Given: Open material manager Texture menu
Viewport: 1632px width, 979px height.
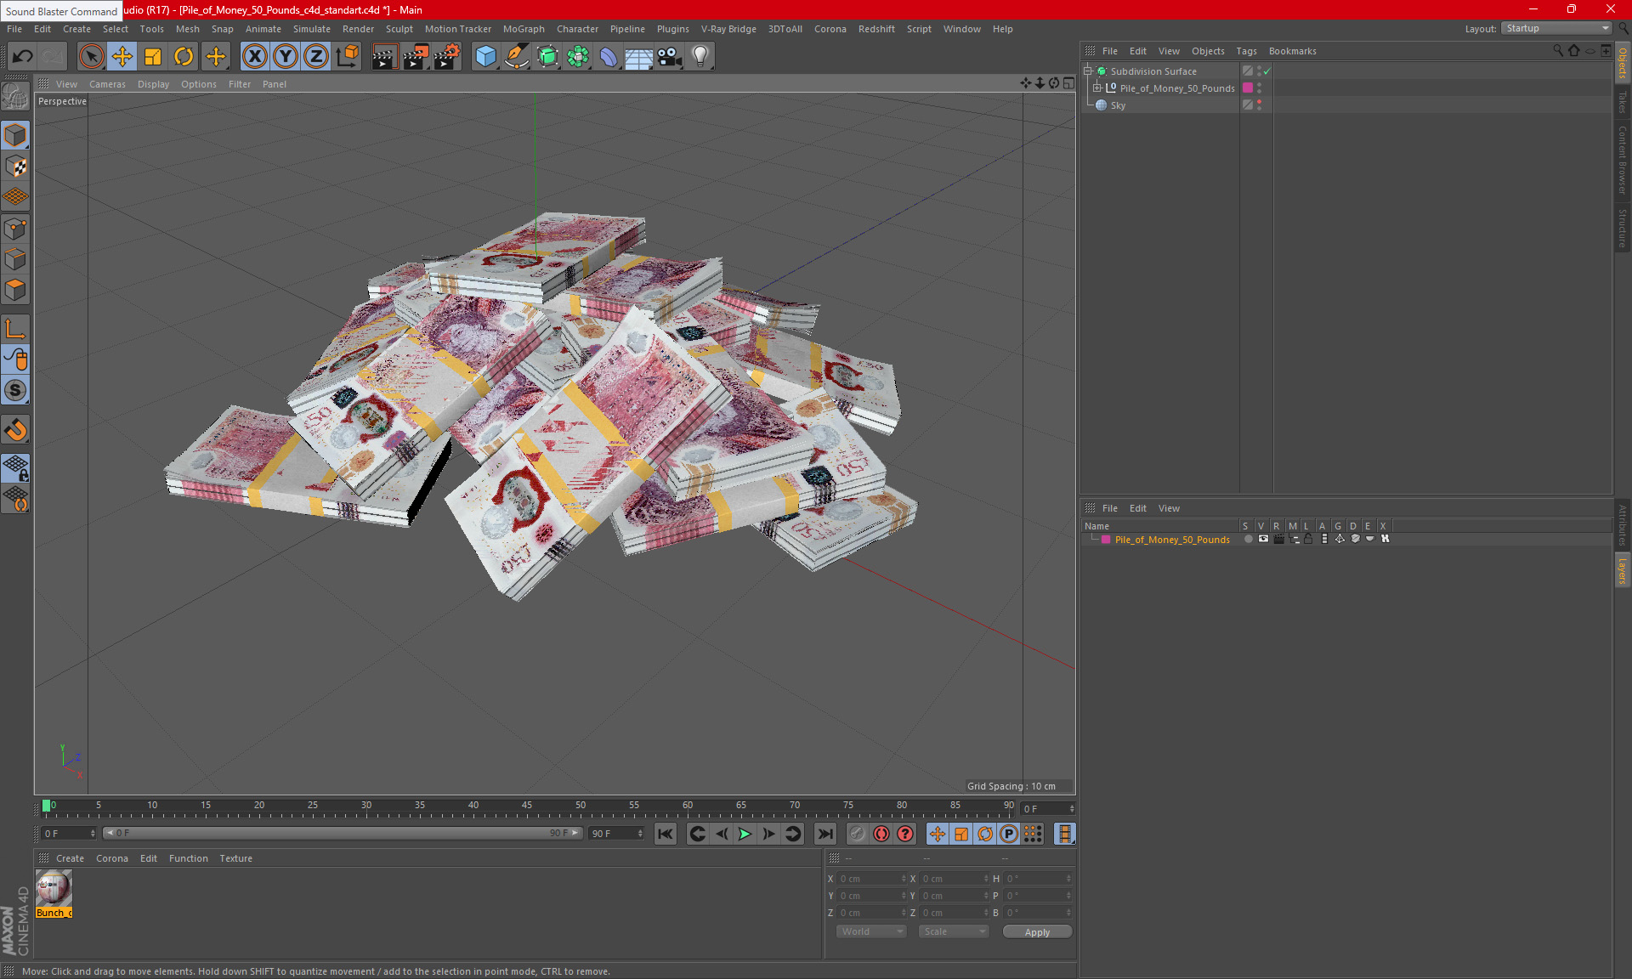Looking at the screenshot, I should pyautogui.click(x=235, y=858).
